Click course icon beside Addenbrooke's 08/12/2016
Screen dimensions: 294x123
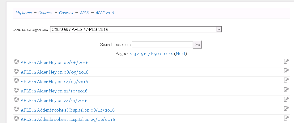point(16,109)
